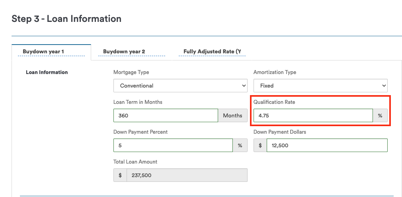
Task: Click the Mortgage Type dropdown chevron arrow
Action: click(x=244, y=86)
